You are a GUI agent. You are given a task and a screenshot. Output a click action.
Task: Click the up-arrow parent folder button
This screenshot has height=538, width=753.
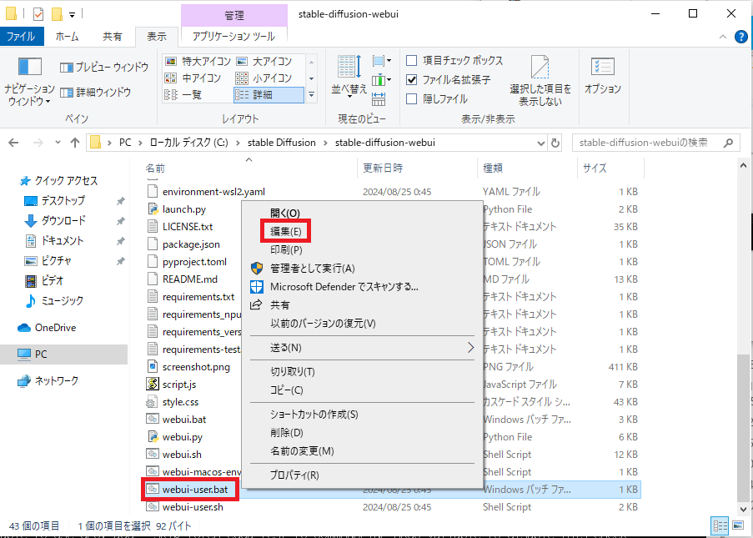[75, 143]
